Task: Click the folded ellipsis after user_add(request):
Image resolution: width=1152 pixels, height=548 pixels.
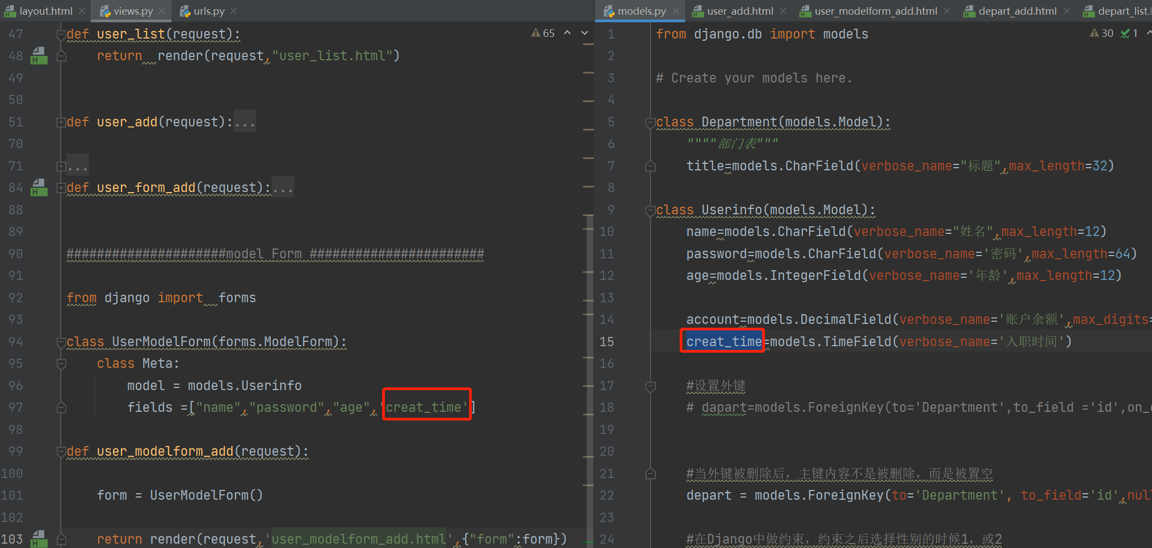Action: coord(245,122)
